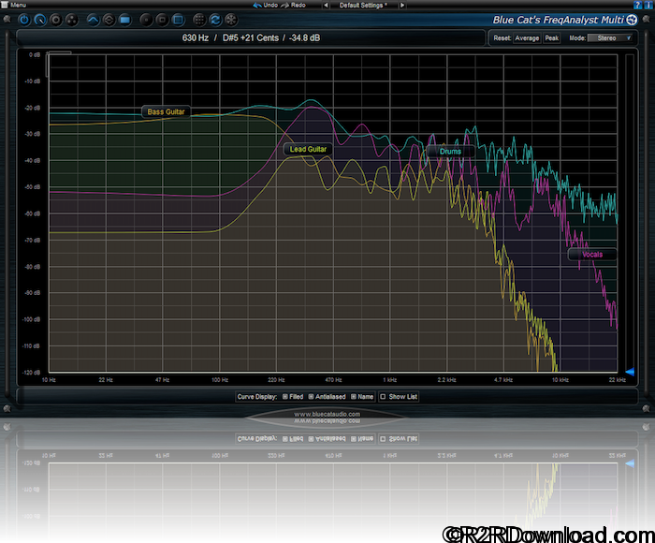Click the 10 kHz axis label
Image resolution: width=655 pixels, height=543 pixels.
pyautogui.click(x=560, y=380)
